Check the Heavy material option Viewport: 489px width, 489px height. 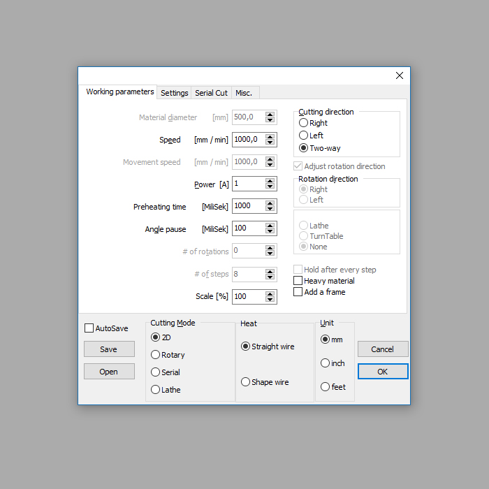click(x=298, y=281)
